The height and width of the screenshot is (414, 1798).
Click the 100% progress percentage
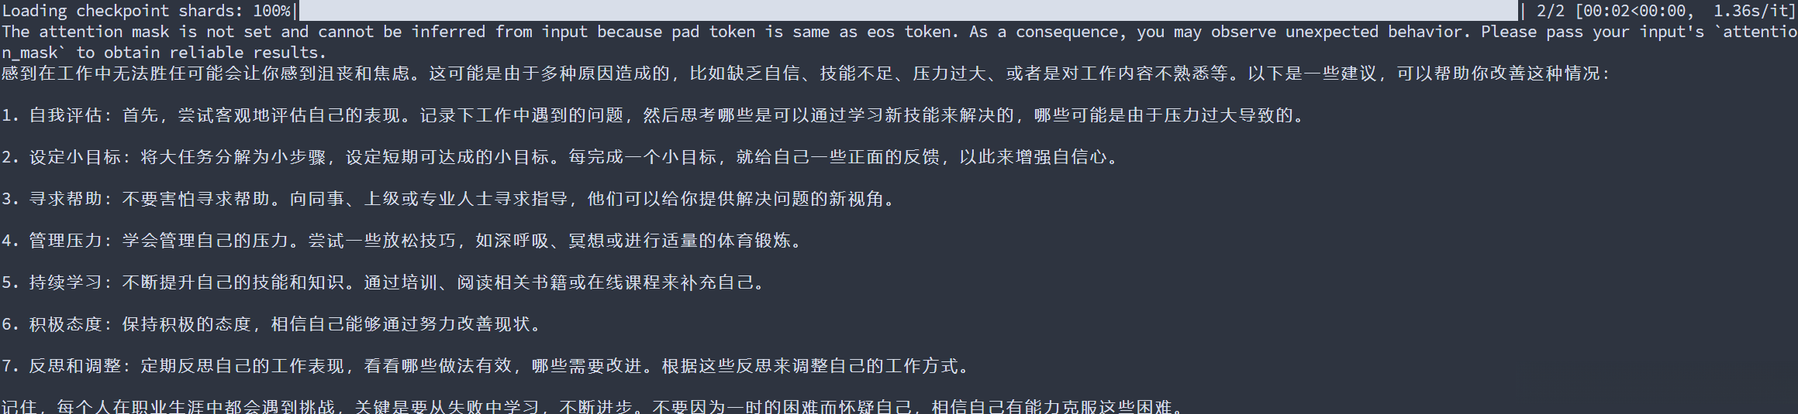click(x=272, y=11)
